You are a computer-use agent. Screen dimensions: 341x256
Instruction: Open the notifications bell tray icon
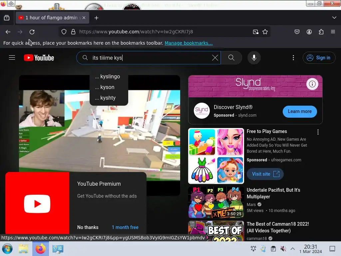coord(253,249)
